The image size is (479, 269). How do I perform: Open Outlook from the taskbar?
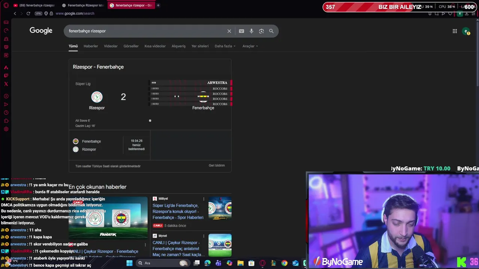(x=295, y=263)
